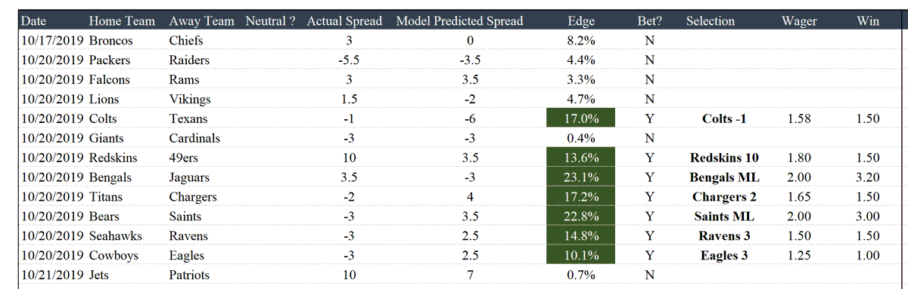Select the Eagles 3 wager 1.25 cell
The width and height of the screenshot is (908, 289).
(799, 256)
